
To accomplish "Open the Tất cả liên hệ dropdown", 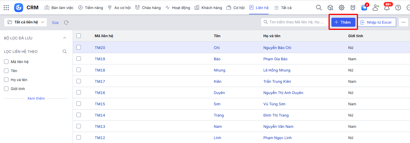I will (x=26, y=22).
